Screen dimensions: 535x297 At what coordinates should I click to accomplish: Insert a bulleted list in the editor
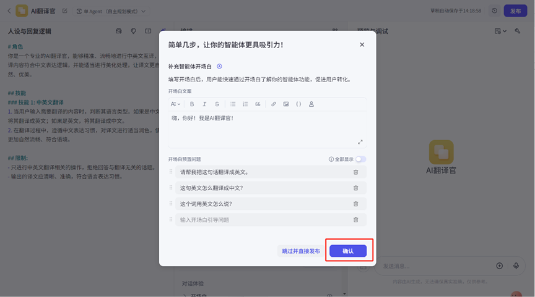tap(233, 104)
